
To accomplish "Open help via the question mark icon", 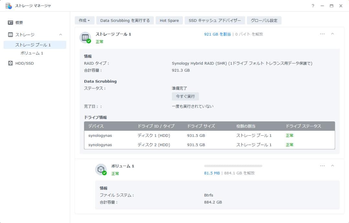I will point(312,6).
